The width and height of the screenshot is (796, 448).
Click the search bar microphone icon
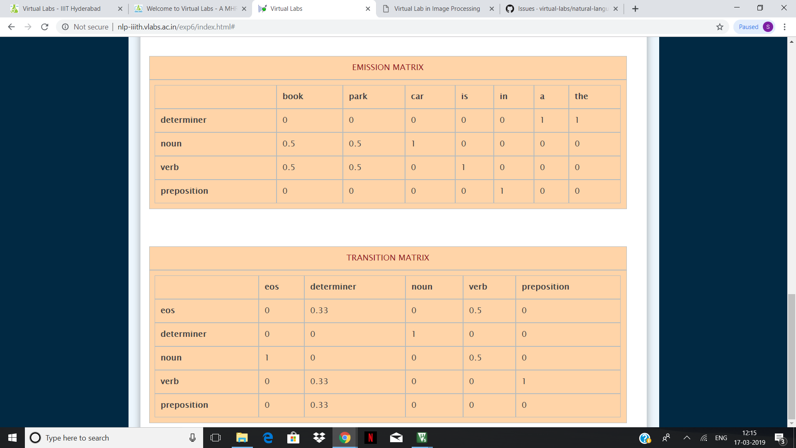point(192,438)
